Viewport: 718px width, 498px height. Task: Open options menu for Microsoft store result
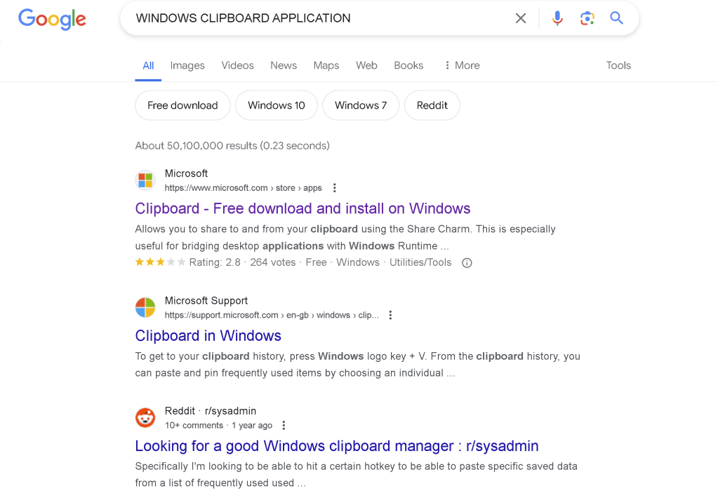pyautogui.click(x=335, y=188)
